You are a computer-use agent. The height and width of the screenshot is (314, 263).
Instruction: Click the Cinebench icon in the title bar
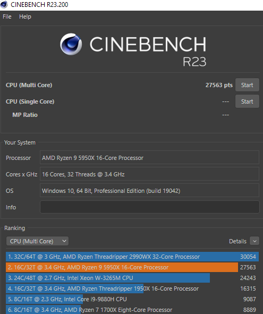(x=4, y=4)
